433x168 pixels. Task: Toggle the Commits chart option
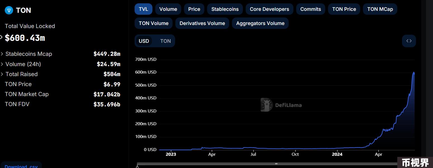click(311, 9)
